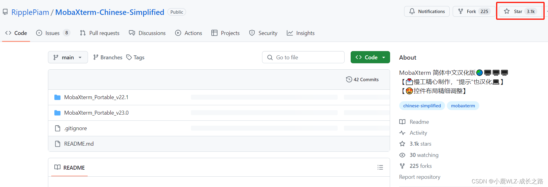Open the green Code dropdown button
The height and width of the screenshot is (187, 548).
click(370, 57)
